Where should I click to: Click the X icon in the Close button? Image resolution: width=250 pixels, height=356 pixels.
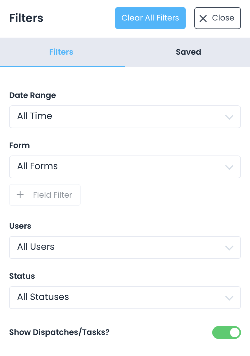(x=203, y=19)
